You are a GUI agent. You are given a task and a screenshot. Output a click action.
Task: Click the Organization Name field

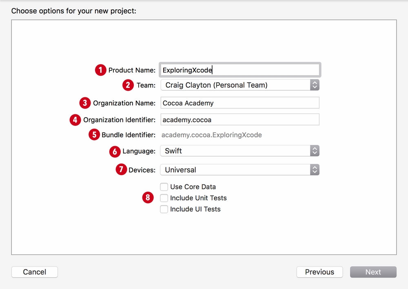pyautogui.click(x=240, y=103)
